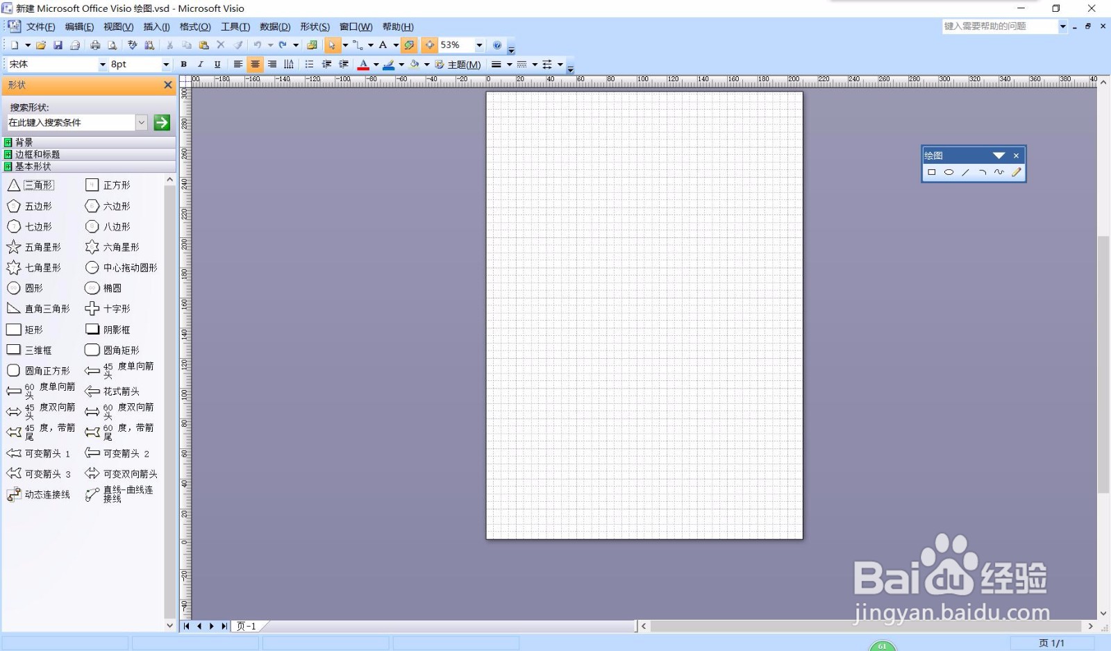Apply bullets to text
Image resolution: width=1111 pixels, height=651 pixels.
pyautogui.click(x=310, y=65)
